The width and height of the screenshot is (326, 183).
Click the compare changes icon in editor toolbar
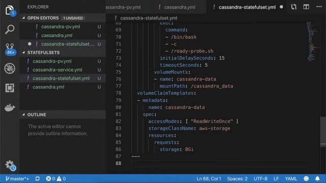[x=293, y=7]
